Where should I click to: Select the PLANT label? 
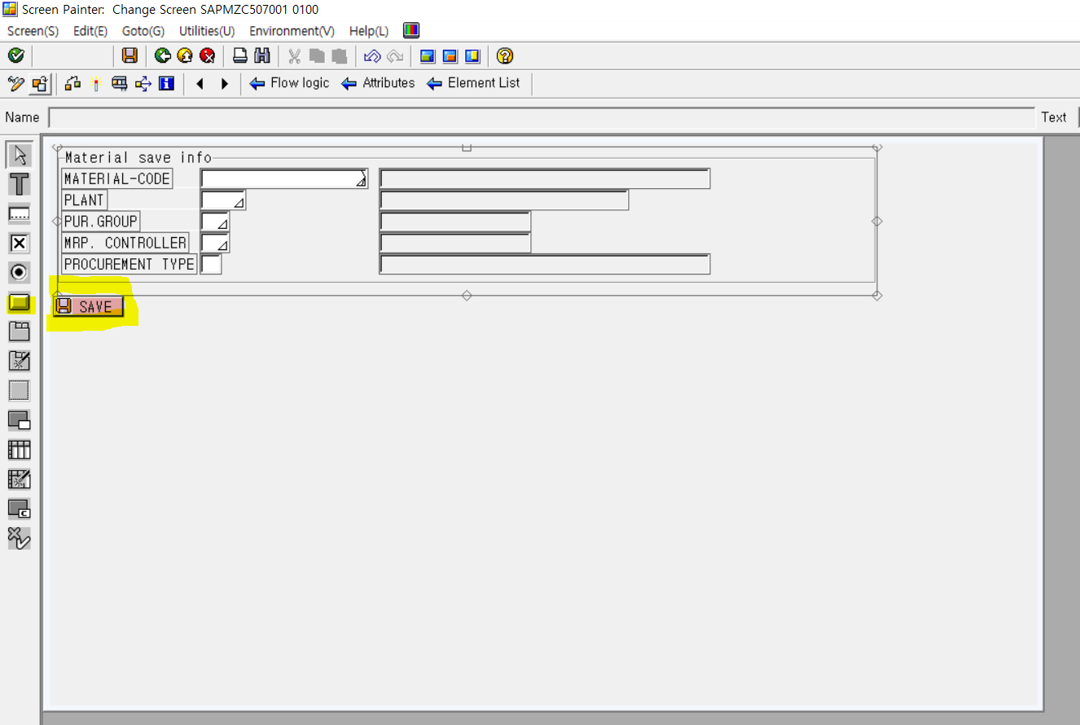(84, 200)
